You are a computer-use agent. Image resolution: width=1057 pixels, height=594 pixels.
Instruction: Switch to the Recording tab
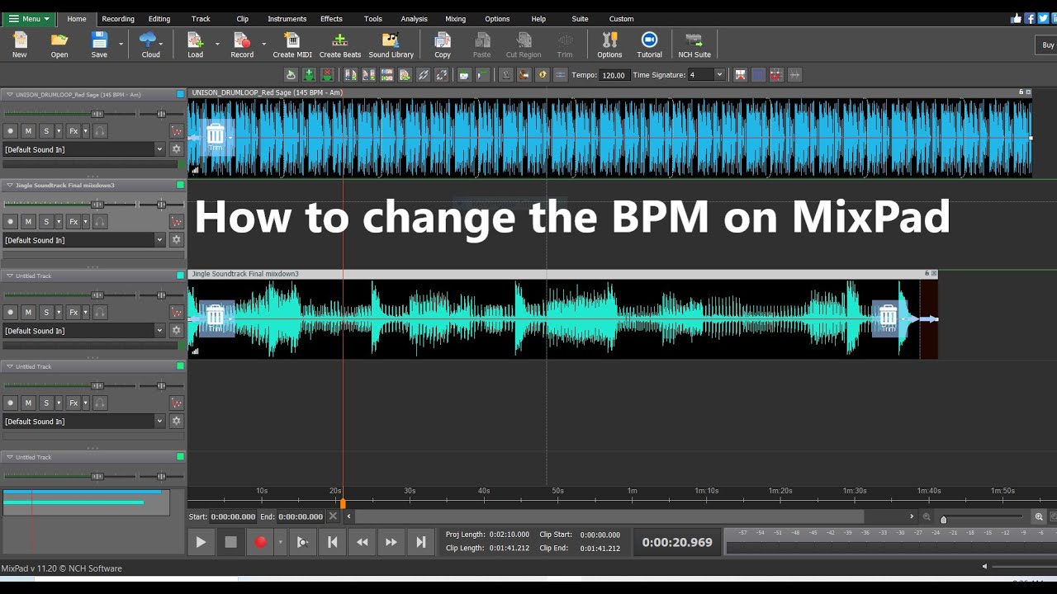(118, 19)
